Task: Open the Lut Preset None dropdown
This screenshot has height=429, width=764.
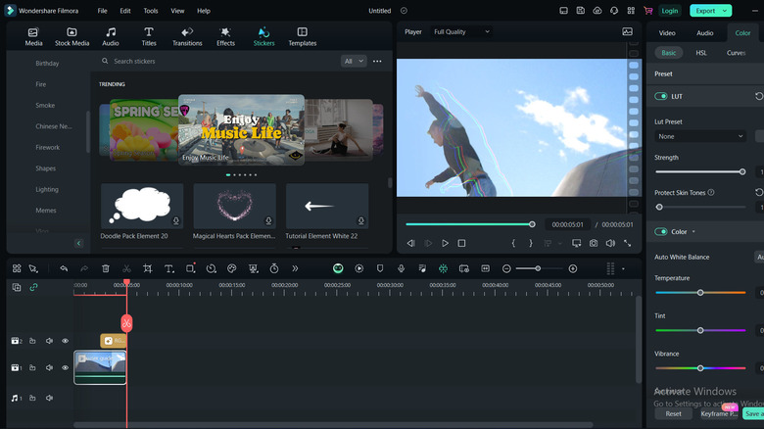Action: (699, 136)
